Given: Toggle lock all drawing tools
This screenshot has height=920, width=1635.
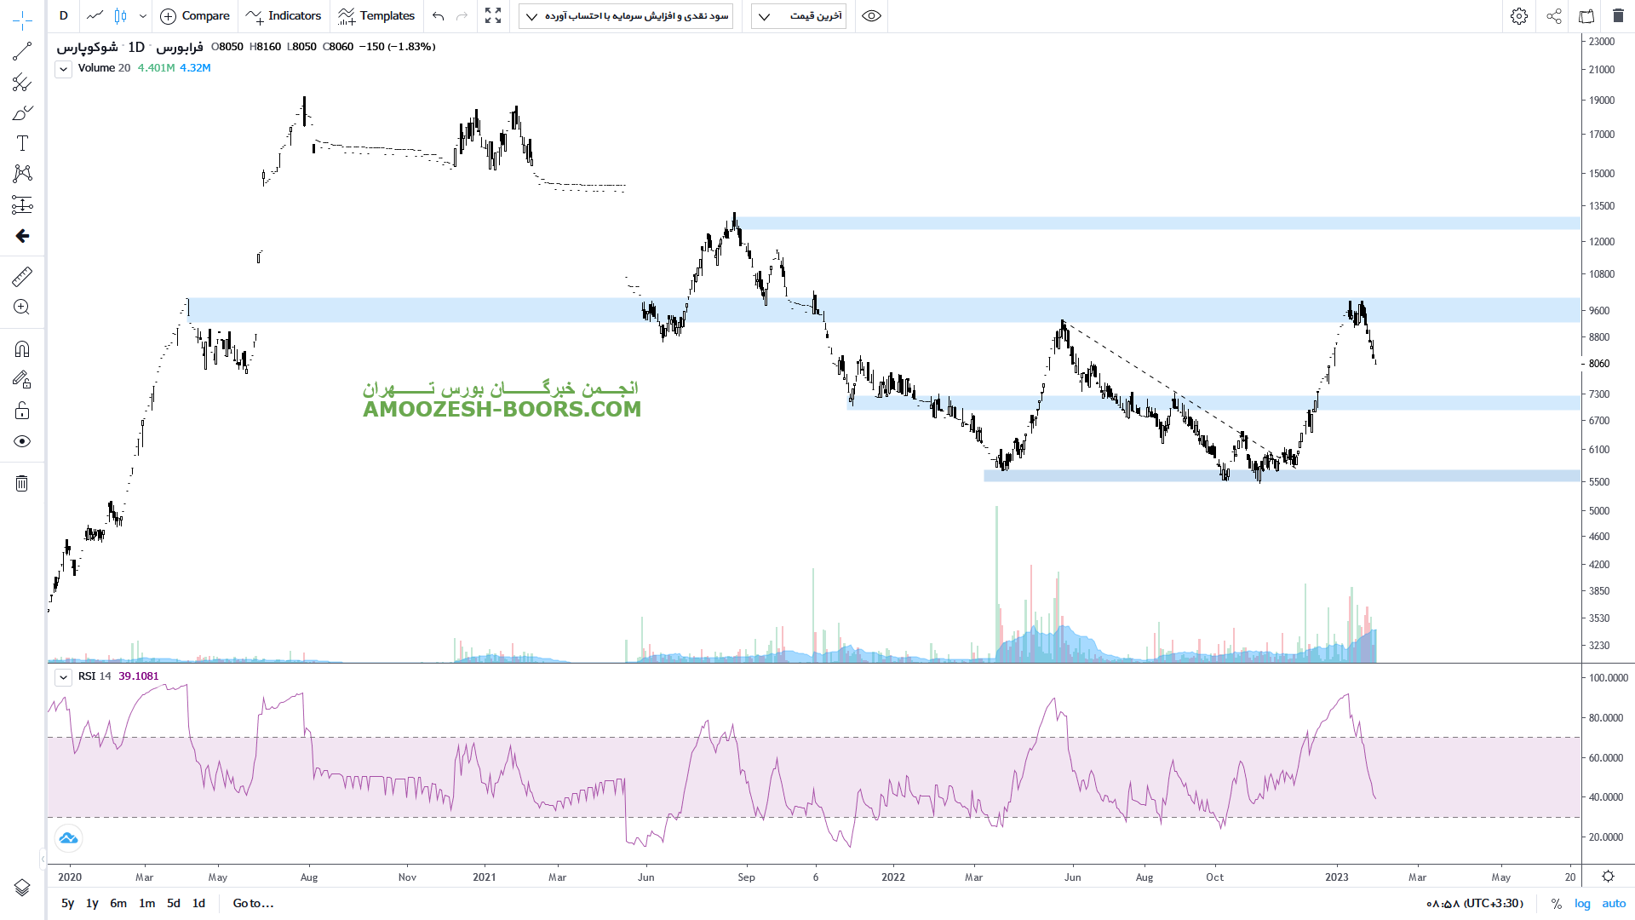Looking at the screenshot, I should click(x=22, y=411).
